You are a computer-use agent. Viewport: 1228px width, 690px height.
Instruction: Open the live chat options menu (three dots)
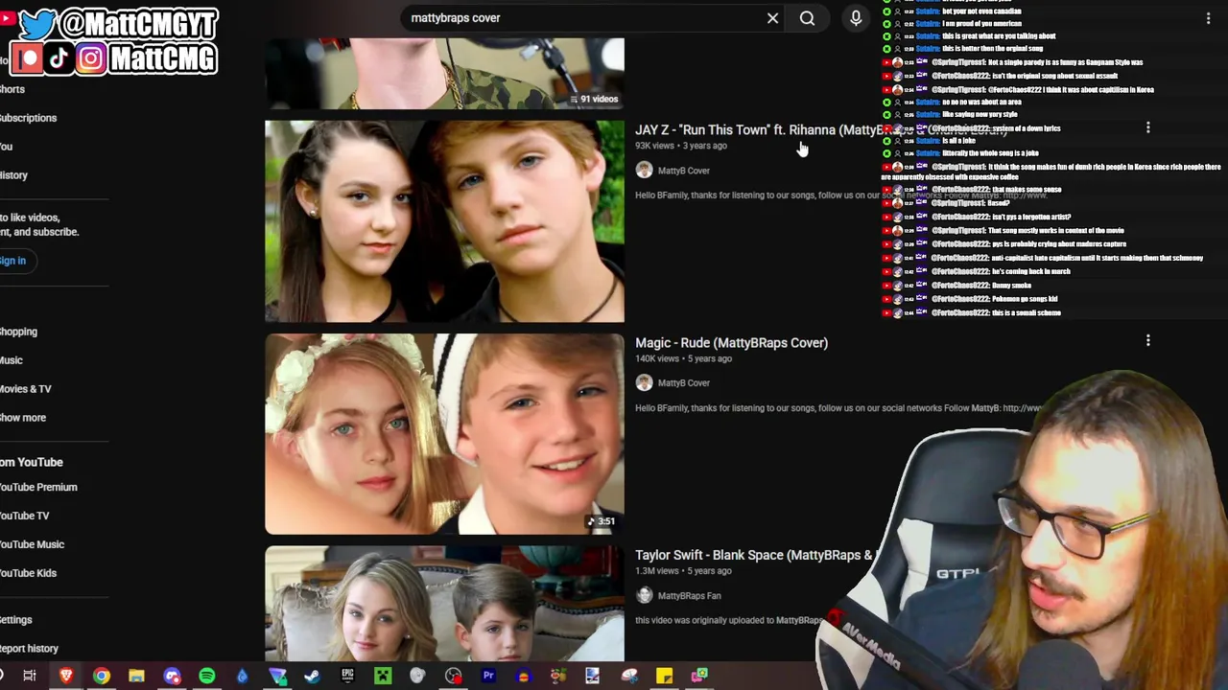pyautogui.click(x=1208, y=18)
